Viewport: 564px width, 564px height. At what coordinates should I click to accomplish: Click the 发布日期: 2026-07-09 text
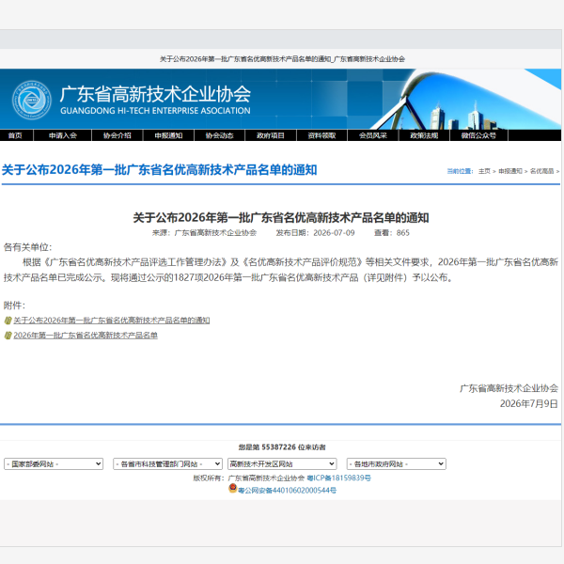(x=316, y=233)
